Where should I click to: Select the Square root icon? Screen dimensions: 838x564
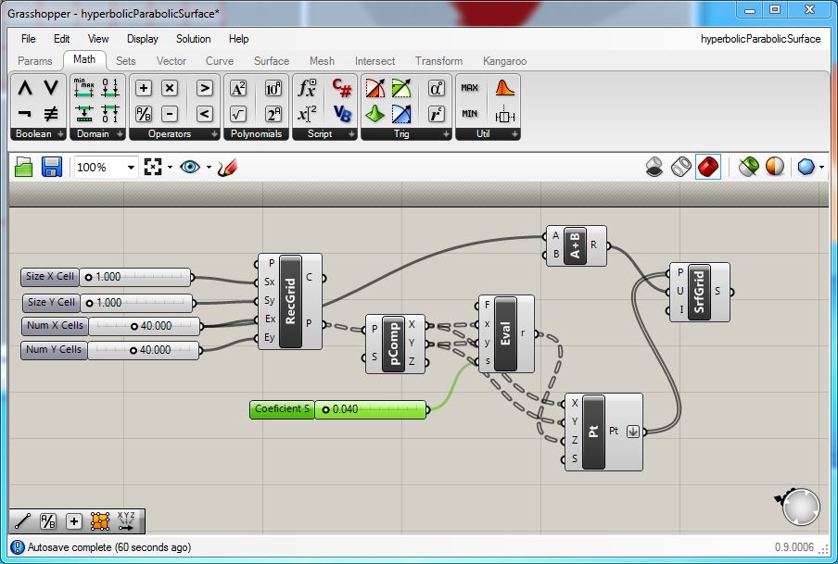tap(238, 114)
